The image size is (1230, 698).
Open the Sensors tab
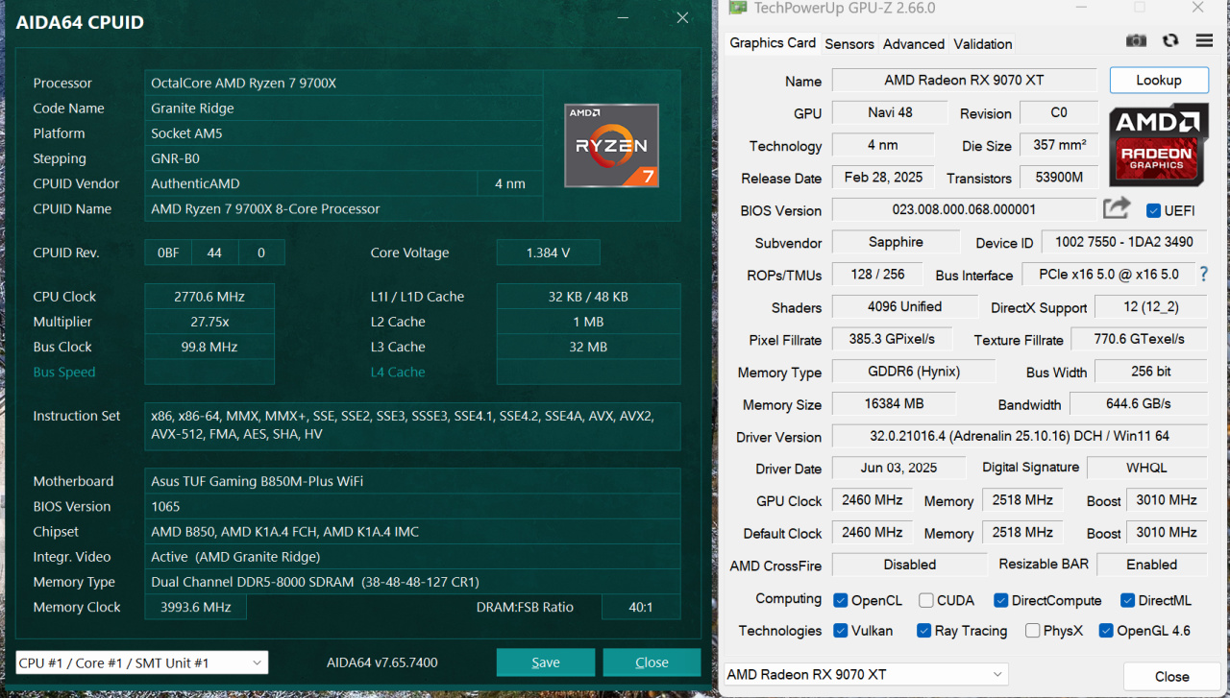pyautogui.click(x=849, y=43)
